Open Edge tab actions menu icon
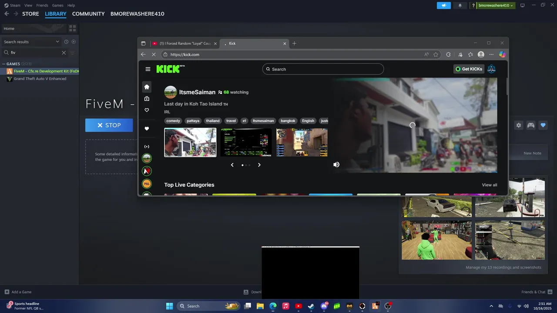 pos(143,43)
